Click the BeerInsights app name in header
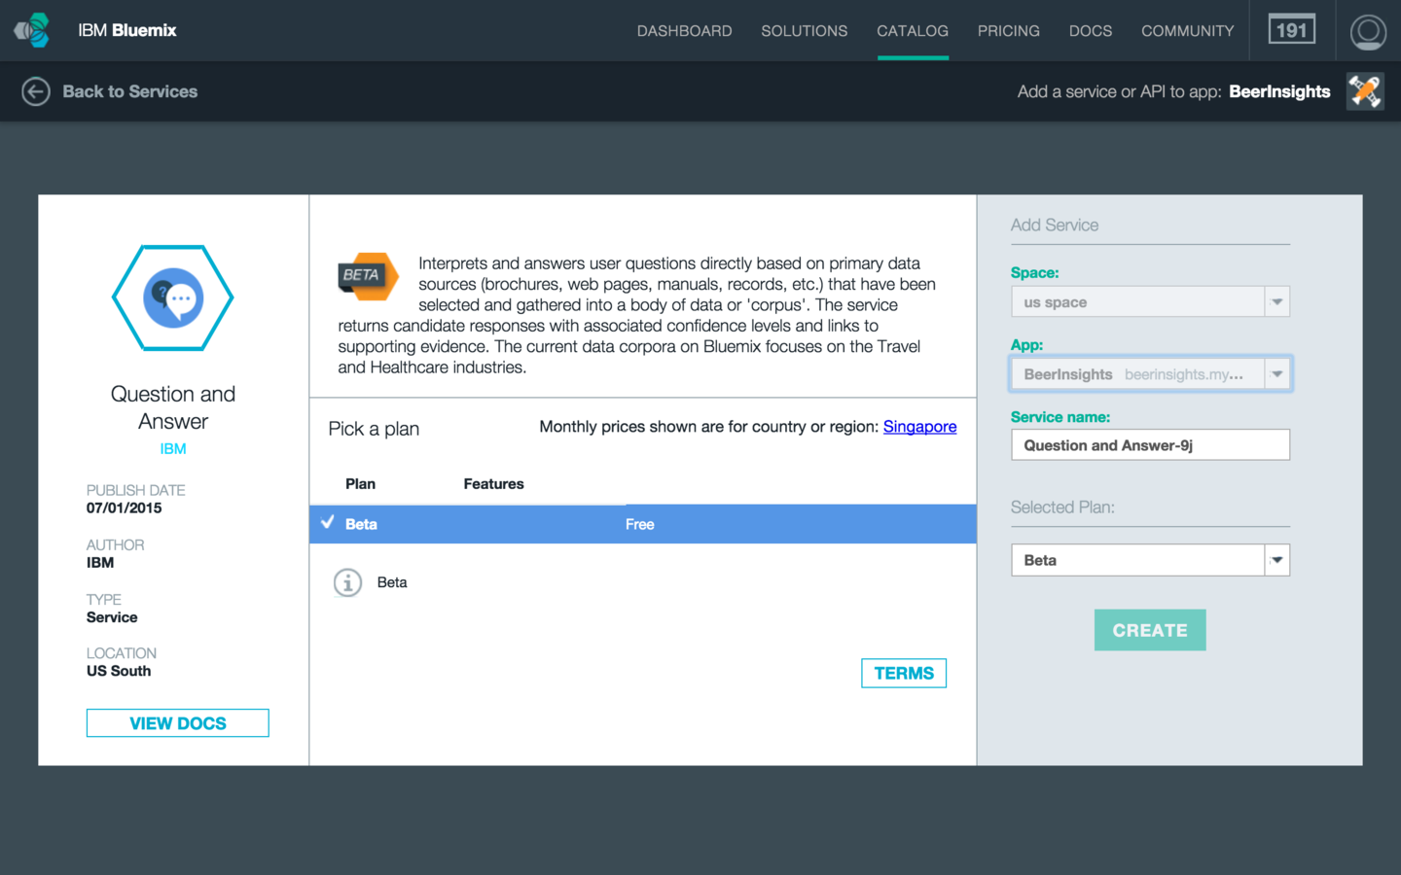The width and height of the screenshot is (1401, 875). pyautogui.click(x=1279, y=91)
